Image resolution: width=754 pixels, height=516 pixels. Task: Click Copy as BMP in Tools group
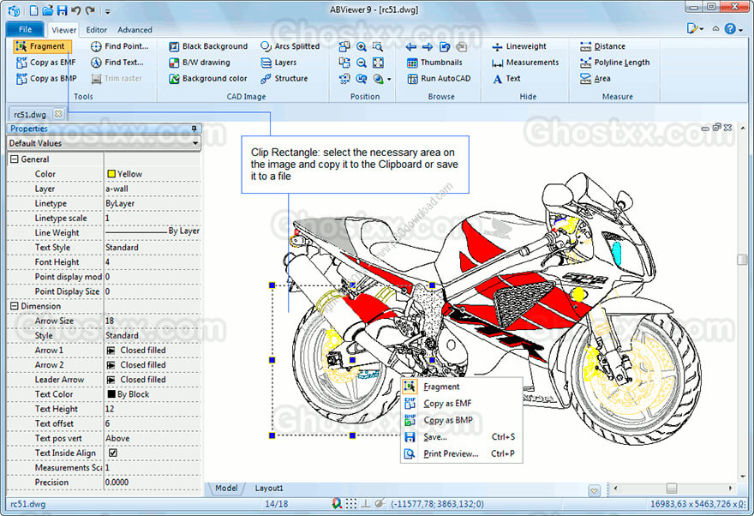pyautogui.click(x=46, y=78)
